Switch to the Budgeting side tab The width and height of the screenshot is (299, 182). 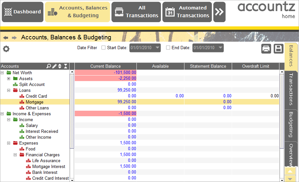point(291,125)
